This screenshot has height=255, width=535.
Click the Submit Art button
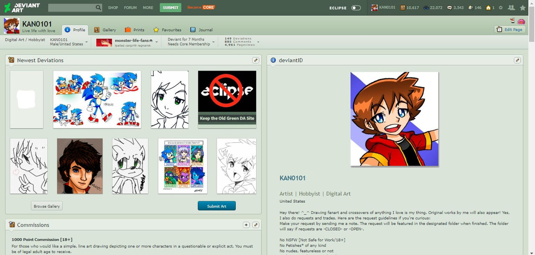[x=217, y=206]
